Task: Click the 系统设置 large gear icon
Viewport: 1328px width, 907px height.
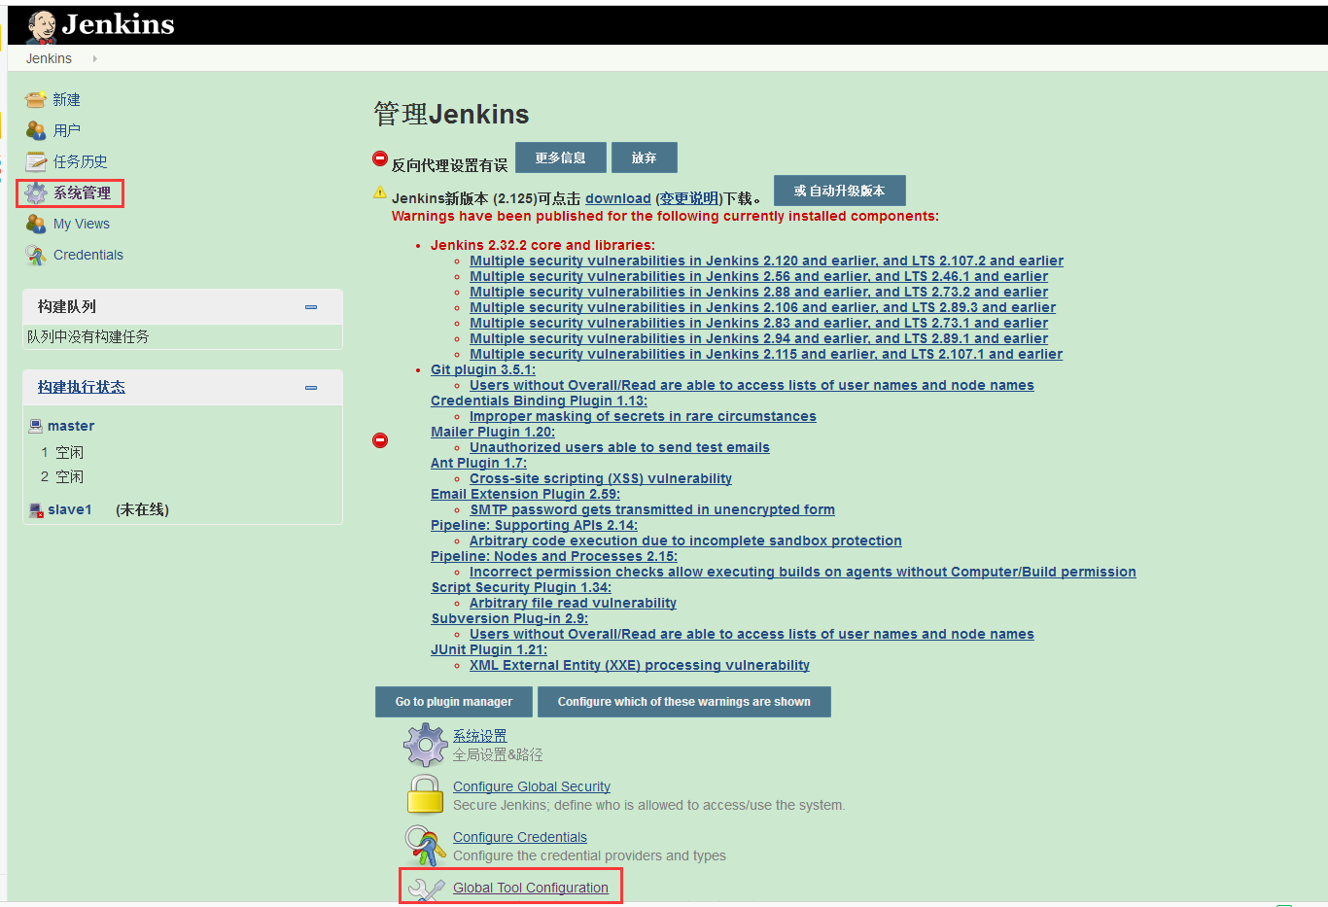Action: (425, 746)
